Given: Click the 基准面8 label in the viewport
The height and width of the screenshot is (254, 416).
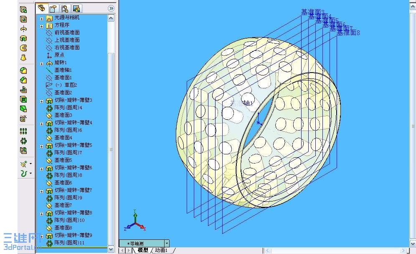Looking at the screenshot, I should tap(348, 33).
